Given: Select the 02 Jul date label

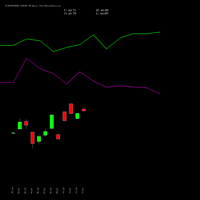Looking at the screenshot, I should point(25,191).
